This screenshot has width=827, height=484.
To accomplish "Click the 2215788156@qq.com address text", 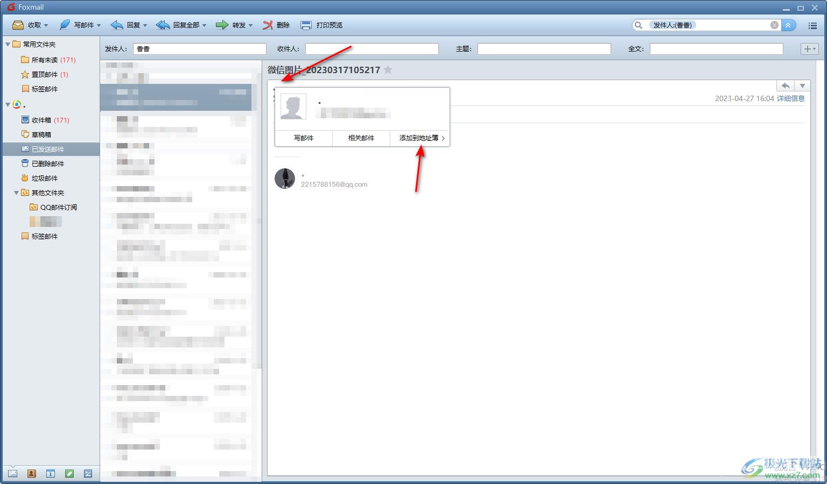I will (334, 184).
